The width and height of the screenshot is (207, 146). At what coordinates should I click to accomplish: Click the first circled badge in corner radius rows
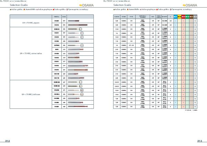click(x=80, y=30)
